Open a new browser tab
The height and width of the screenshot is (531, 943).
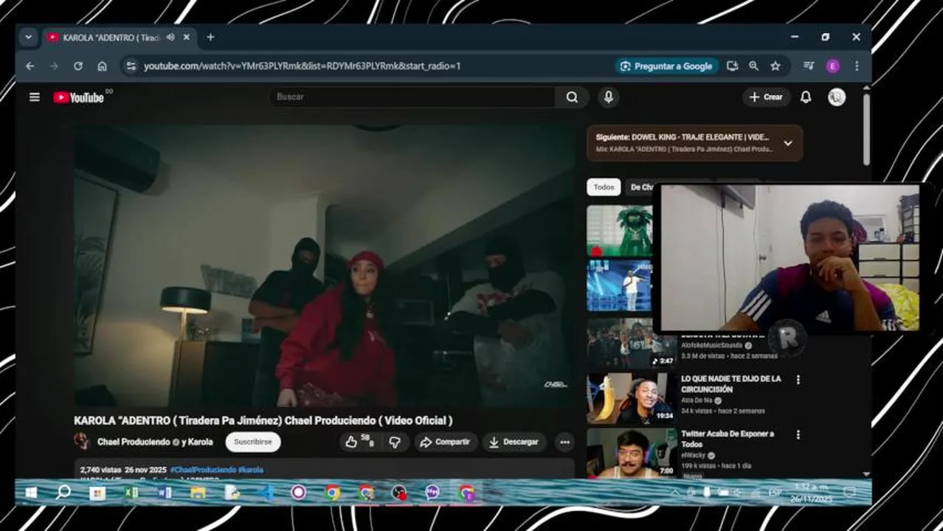pyautogui.click(x=210, y=37)
